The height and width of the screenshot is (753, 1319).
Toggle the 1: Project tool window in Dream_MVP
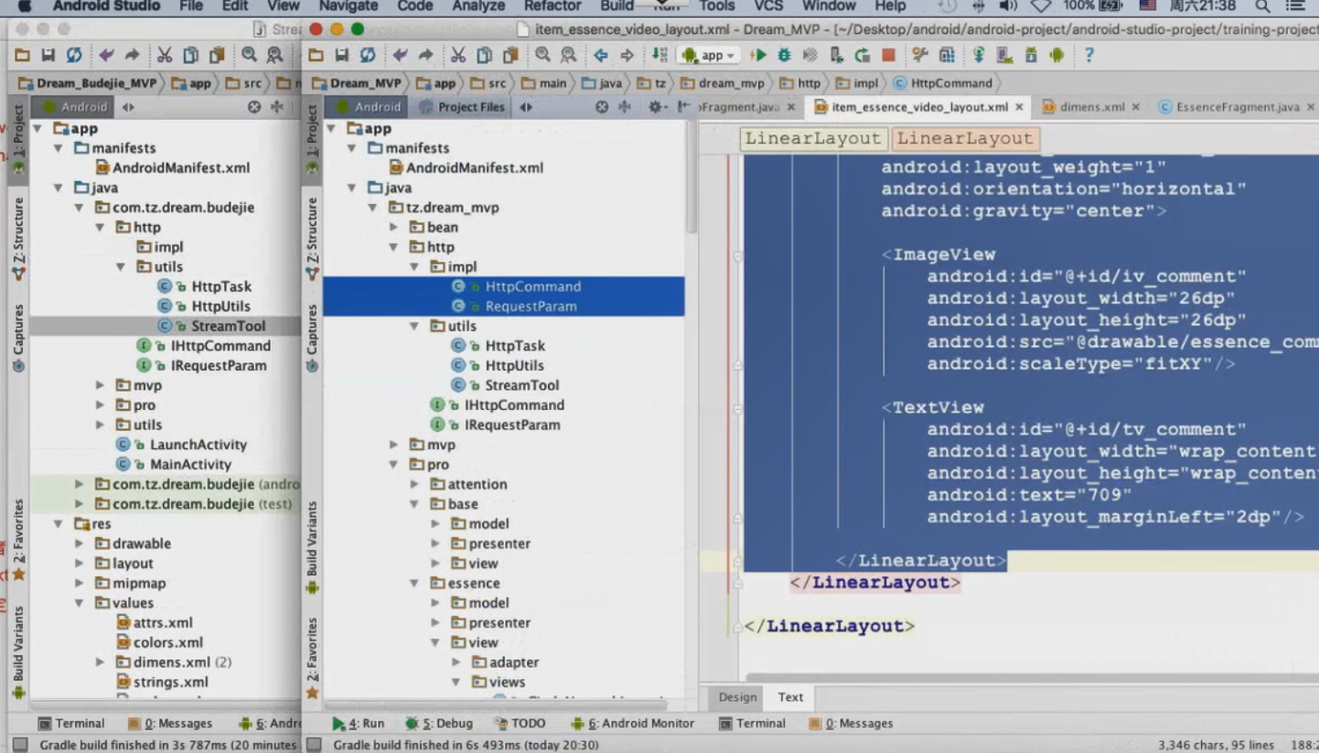(x=312, y=140)
